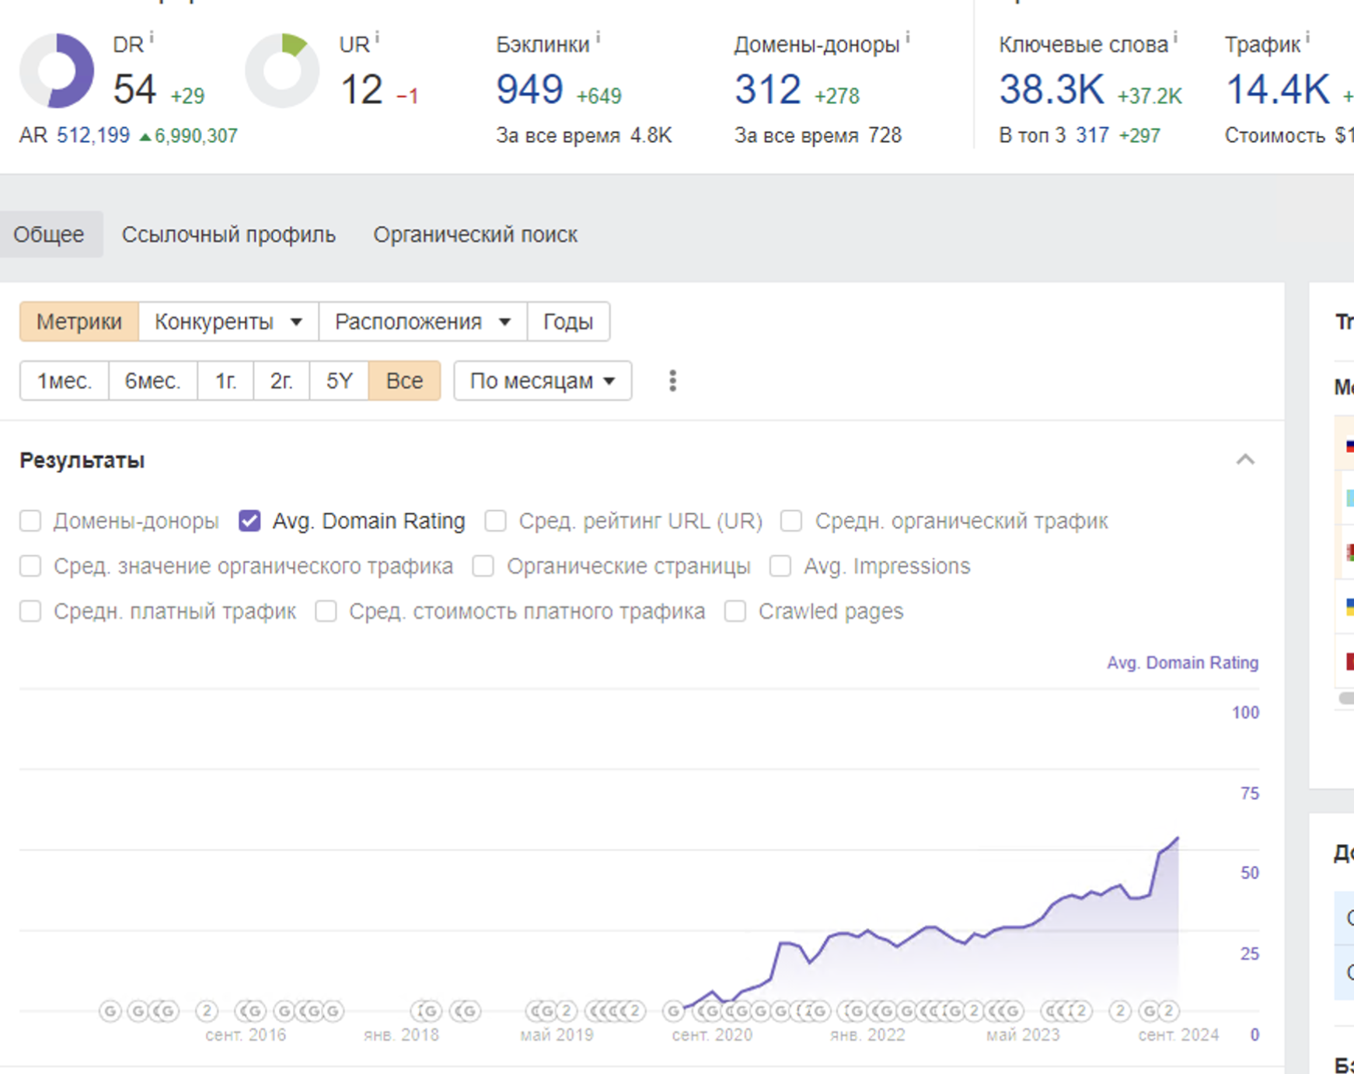
Task: Enable the Домены-доноры checkbox
Action: tap(30, 521)
